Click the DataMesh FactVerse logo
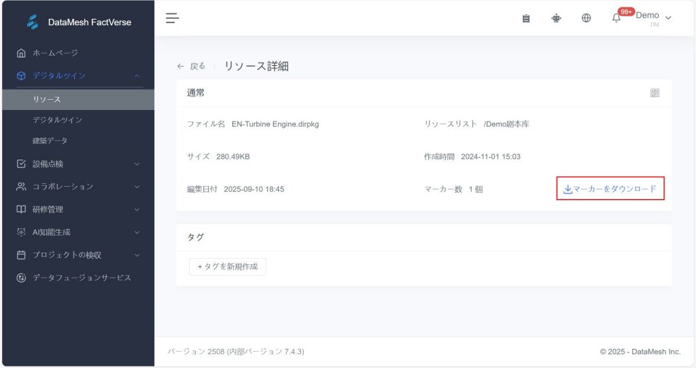Image resolution: width=696 pixels, height=368 pixels. [x=33, y=22]
